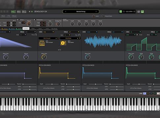Click the Analog Feel knob
160x118 pixels.
point(58,24)
